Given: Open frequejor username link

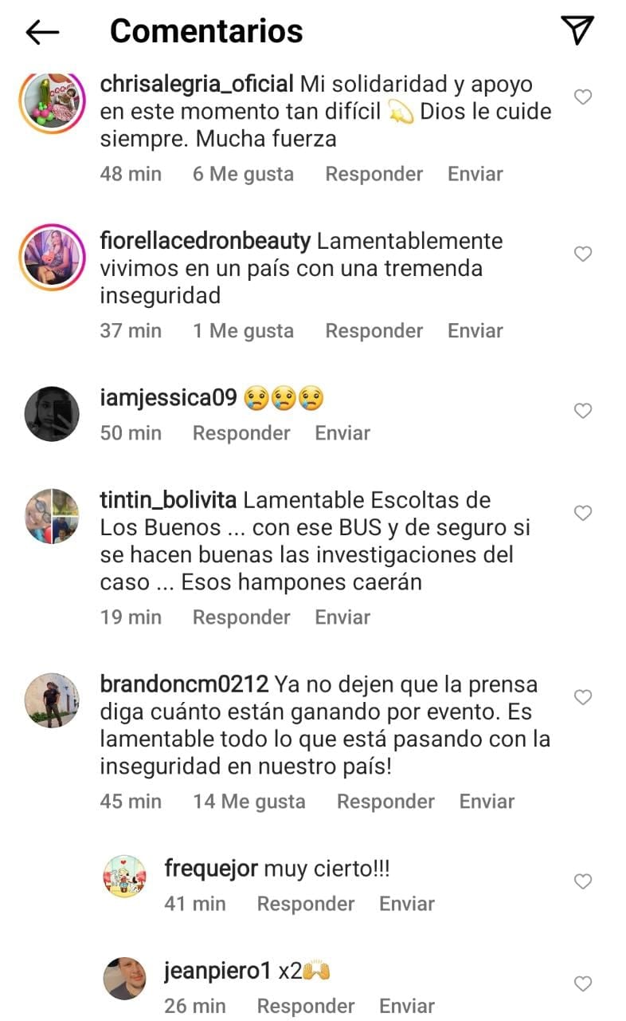Looking at the screenshot, I should point(210,869).
